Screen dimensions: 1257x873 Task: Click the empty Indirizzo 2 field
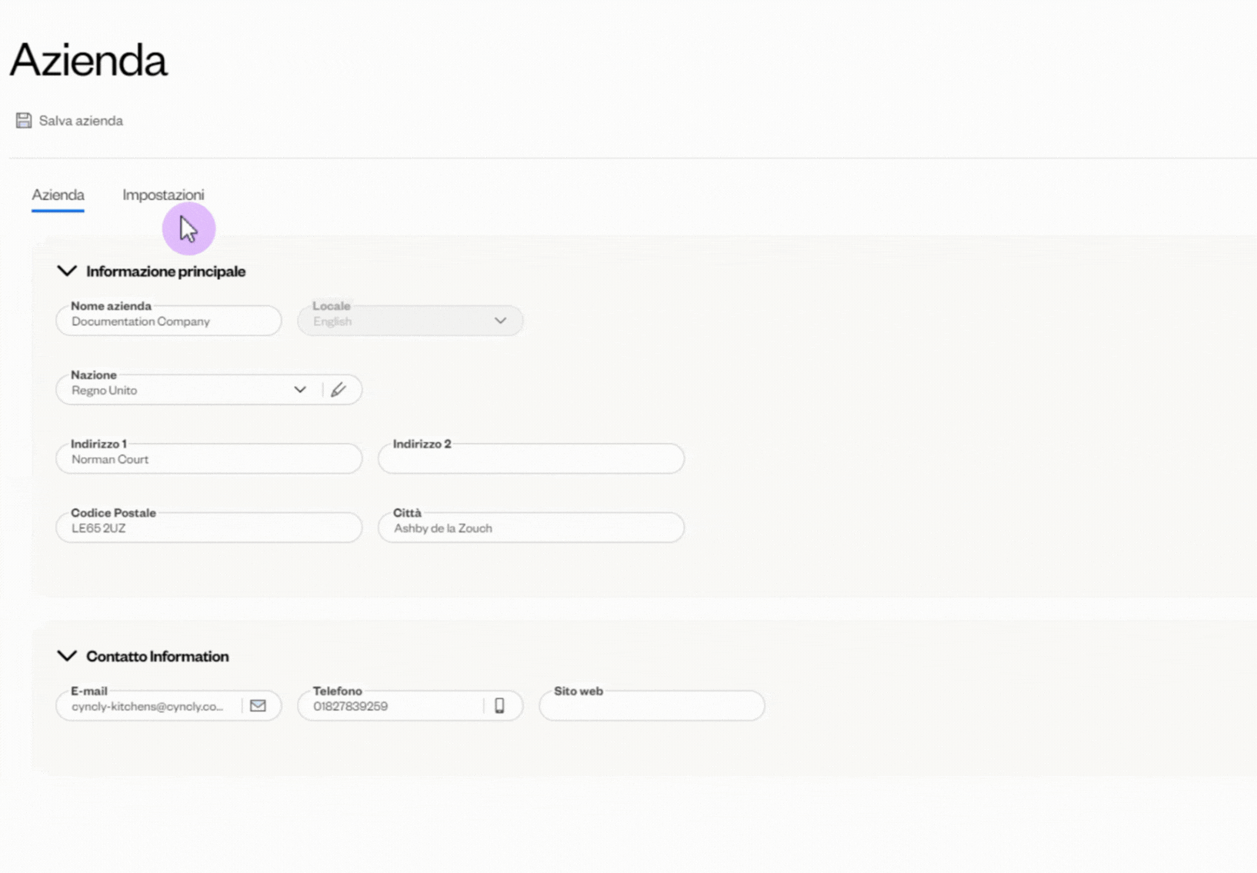pos(531,459)
